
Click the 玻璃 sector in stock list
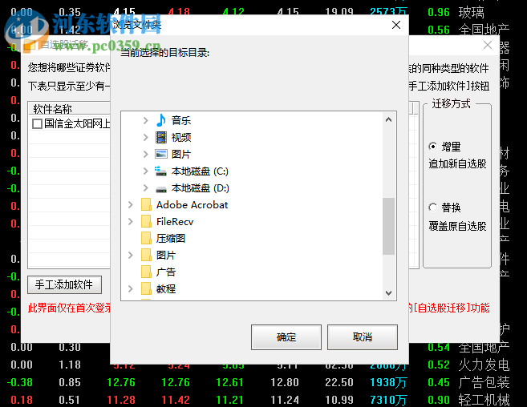[x=471, y=13]
